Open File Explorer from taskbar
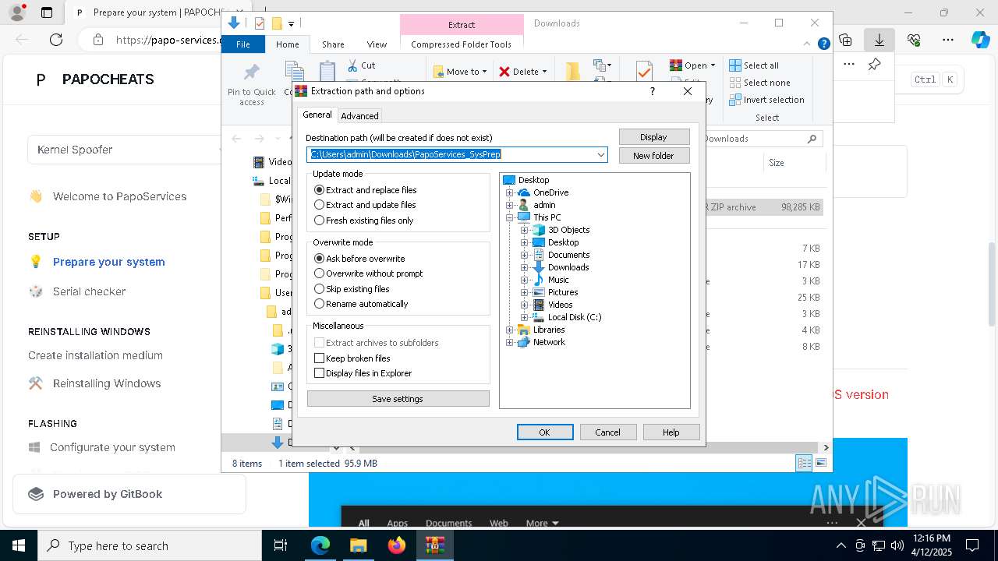 tap(358, 545)
